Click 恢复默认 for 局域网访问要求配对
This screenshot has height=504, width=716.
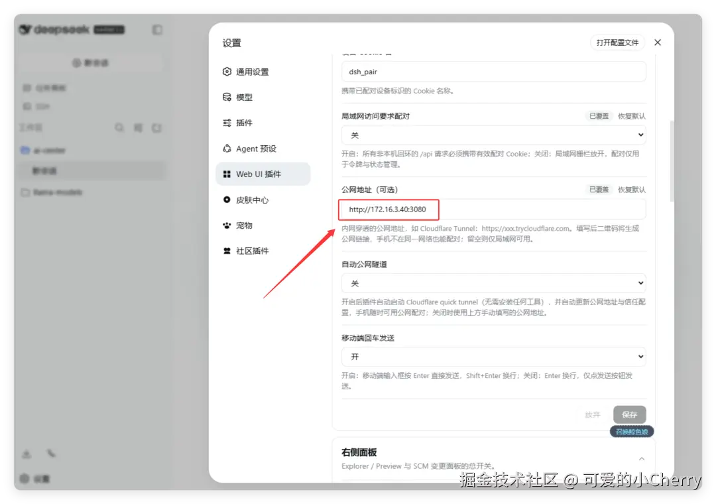[632, 116]
